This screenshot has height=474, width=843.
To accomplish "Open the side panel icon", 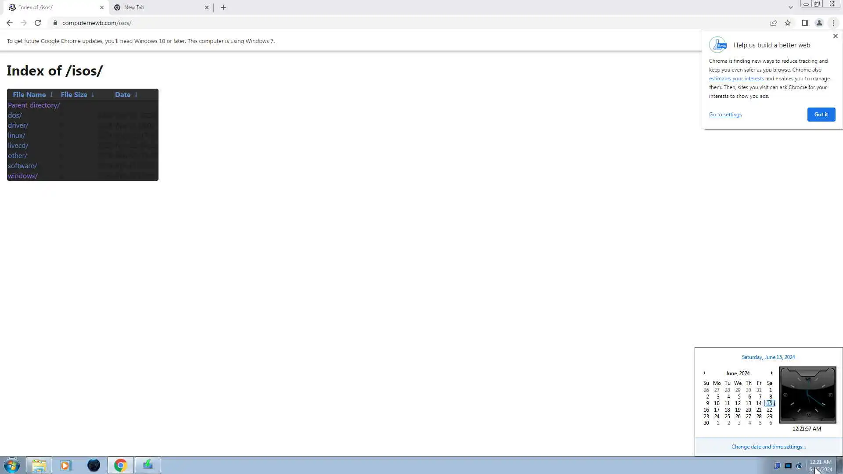I will [x=805, y=23].
